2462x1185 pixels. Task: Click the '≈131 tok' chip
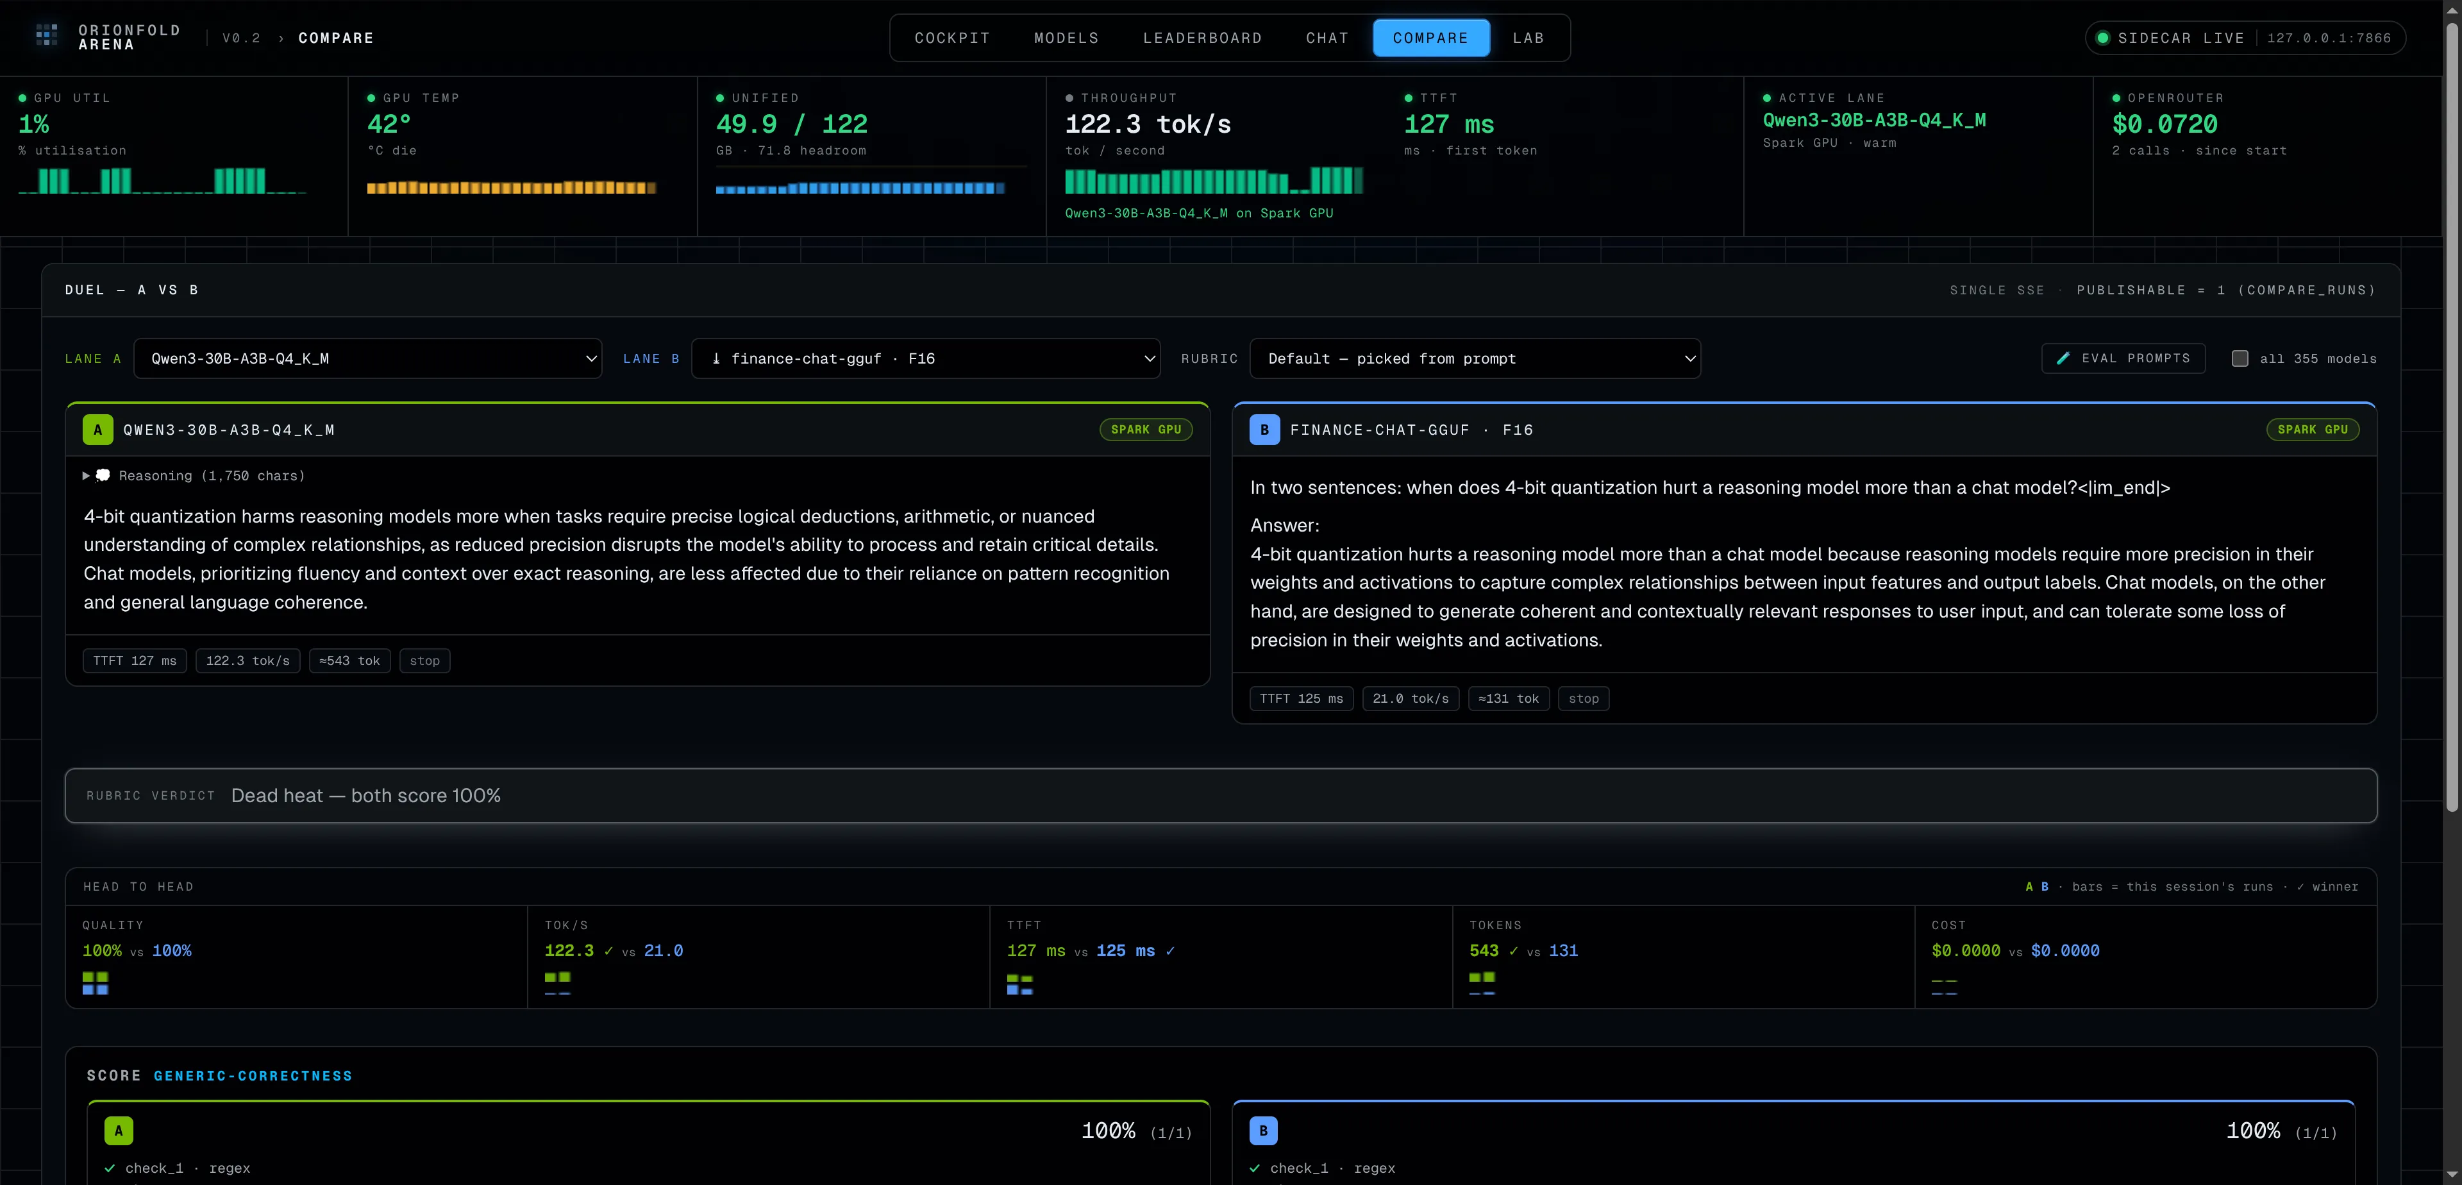[x=1508, y=698]
